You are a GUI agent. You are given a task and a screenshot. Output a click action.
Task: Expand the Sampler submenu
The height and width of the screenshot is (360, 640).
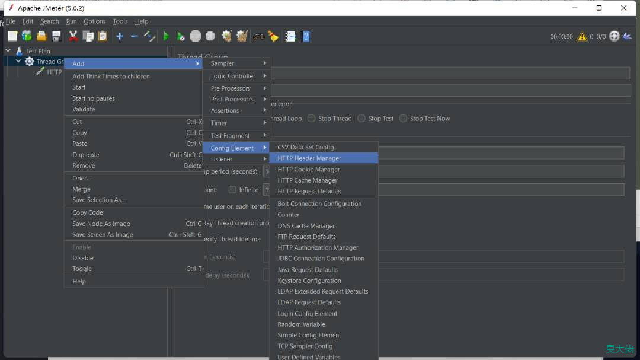tap(236, 63)
